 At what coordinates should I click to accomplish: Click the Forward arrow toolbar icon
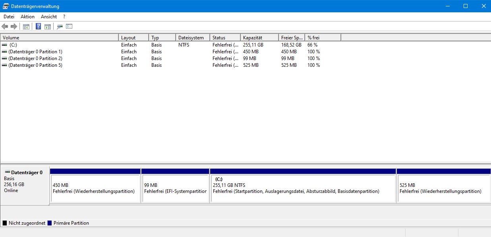point(14,27)
